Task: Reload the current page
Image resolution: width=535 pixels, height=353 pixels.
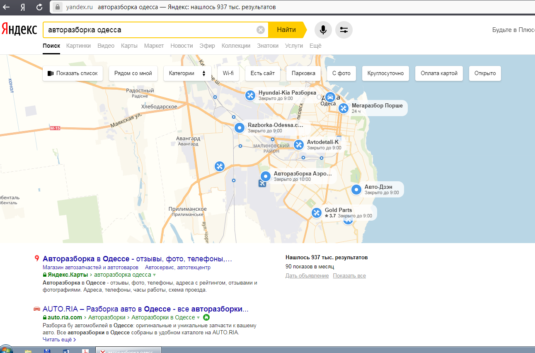Action: [x=39, y=7]
